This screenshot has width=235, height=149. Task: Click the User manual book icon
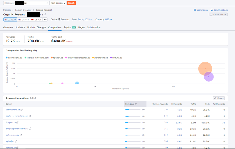[x=195, y=10]
